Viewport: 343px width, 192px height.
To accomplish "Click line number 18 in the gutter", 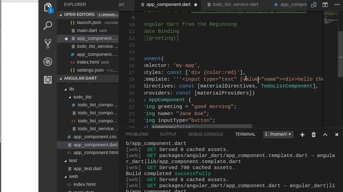I will coord(132,79).
